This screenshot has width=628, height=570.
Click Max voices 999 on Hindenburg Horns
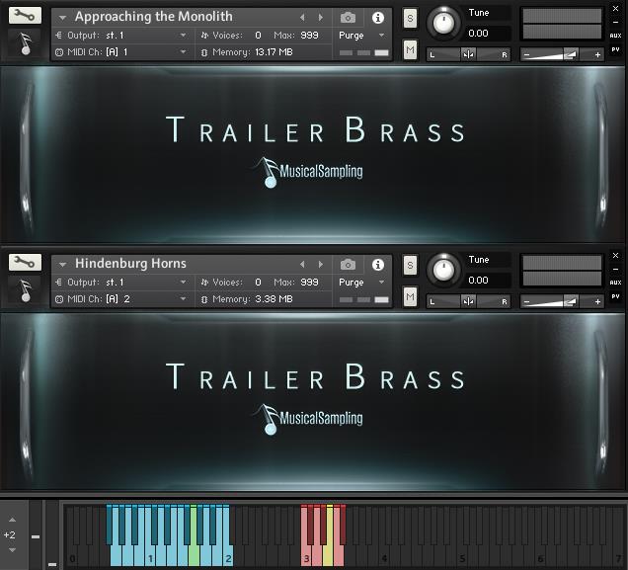(x=310, y=282)
